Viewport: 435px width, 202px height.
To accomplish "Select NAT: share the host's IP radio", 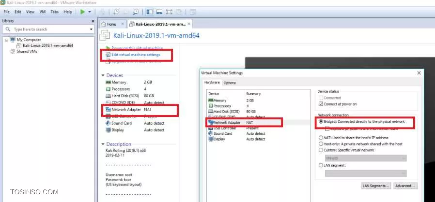I will point(321,138).
